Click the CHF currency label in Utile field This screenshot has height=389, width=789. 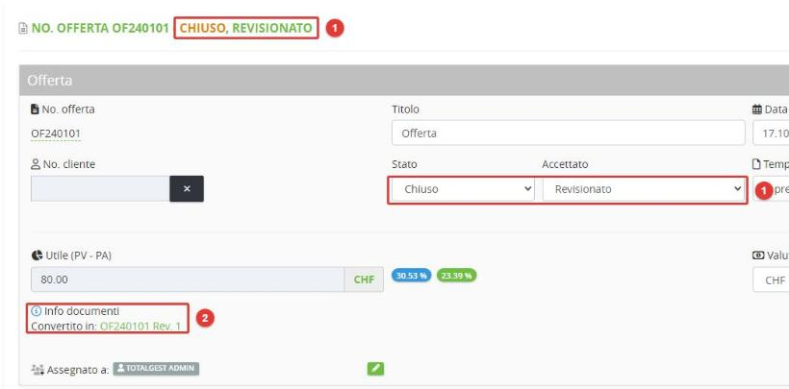(x=364, y=280)
